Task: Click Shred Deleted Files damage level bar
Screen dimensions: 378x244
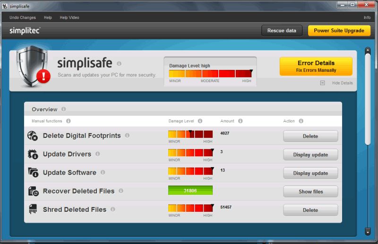Action: 190,208
